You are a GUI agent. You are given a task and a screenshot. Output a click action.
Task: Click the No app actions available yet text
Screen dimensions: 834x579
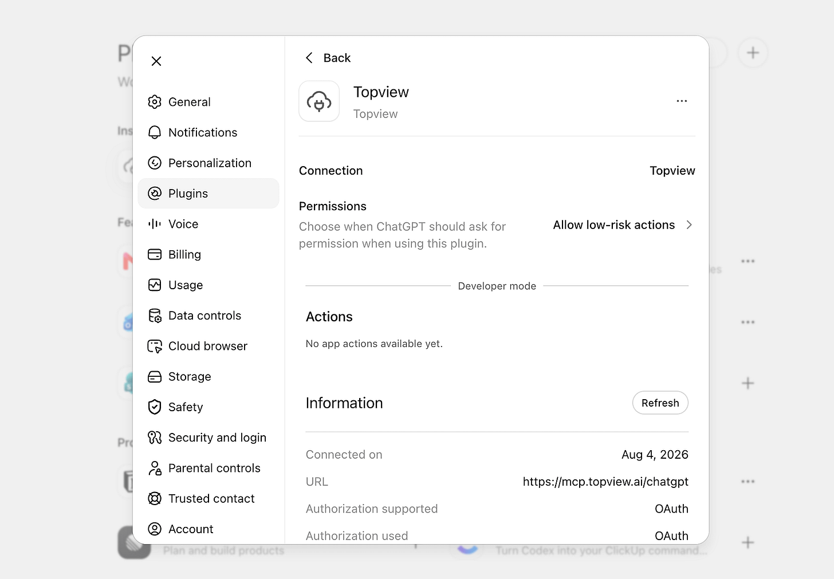tap(374, 344)
